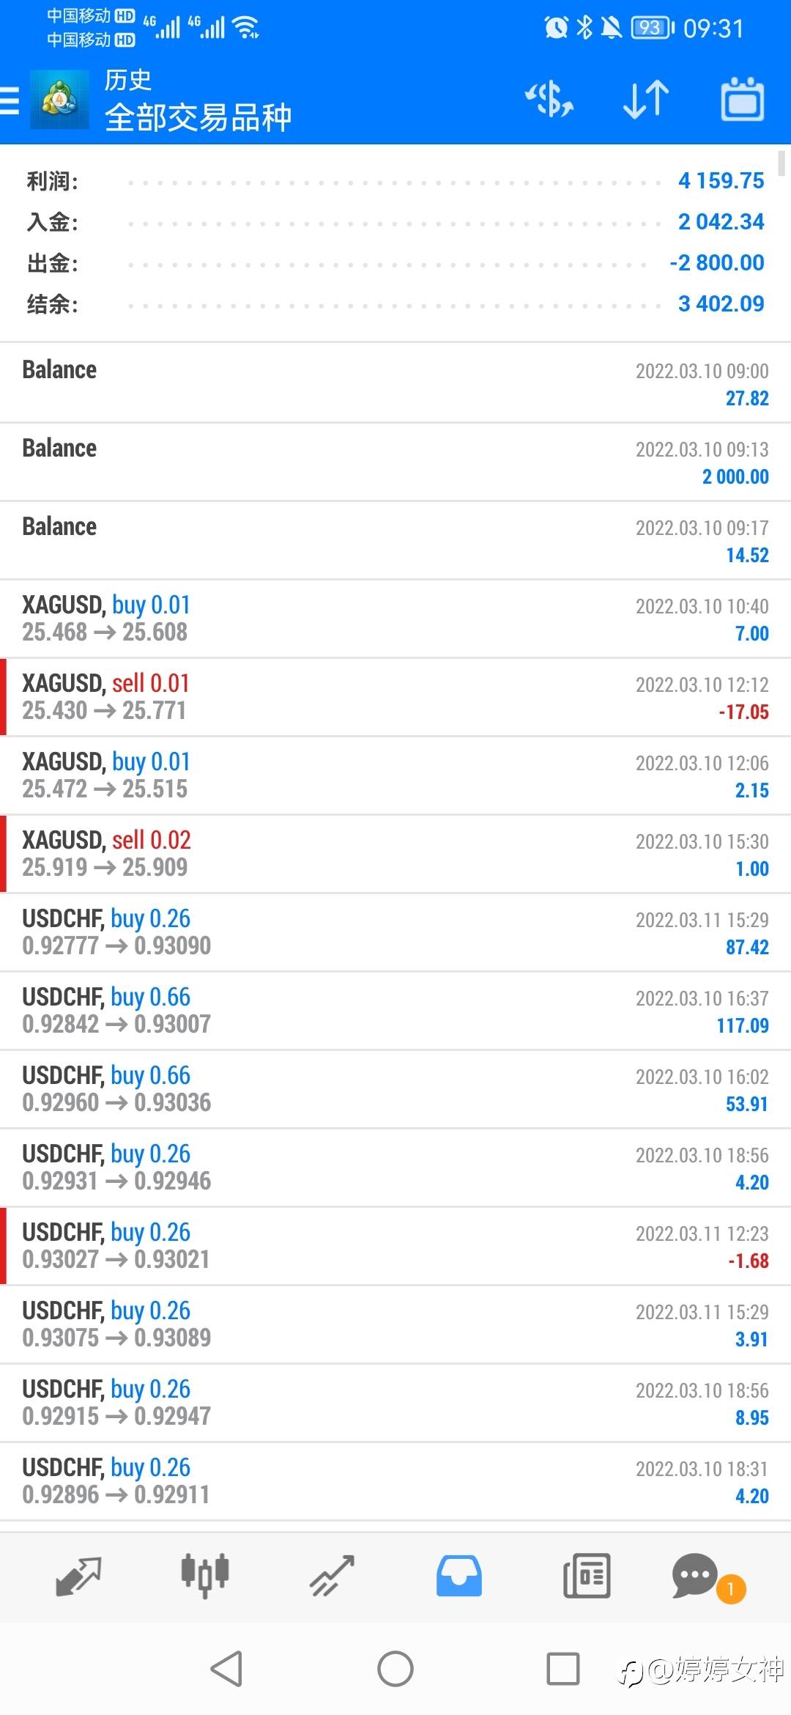Open the candlestick Chart tab

tap(205, 1576)
